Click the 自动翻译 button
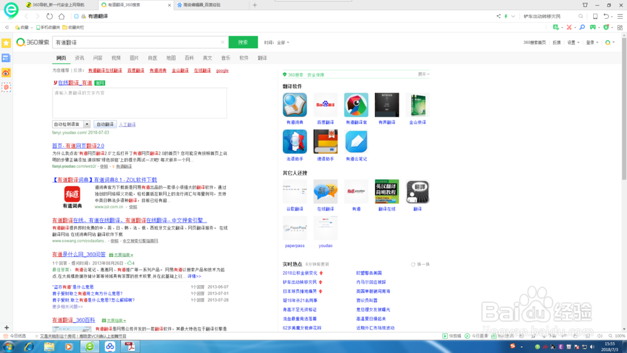This screenshot has width=627, height=353. tap(105, 124)
